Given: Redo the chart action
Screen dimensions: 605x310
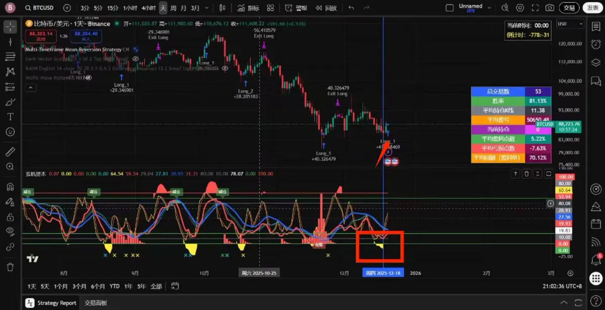Looking at the screenshot, I should tap(366, 8).
